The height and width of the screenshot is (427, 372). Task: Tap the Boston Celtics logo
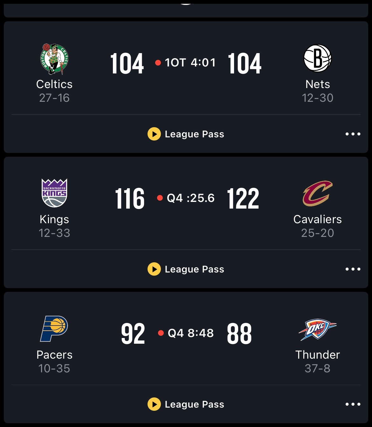pyautogui.click(x=54, y=59)
